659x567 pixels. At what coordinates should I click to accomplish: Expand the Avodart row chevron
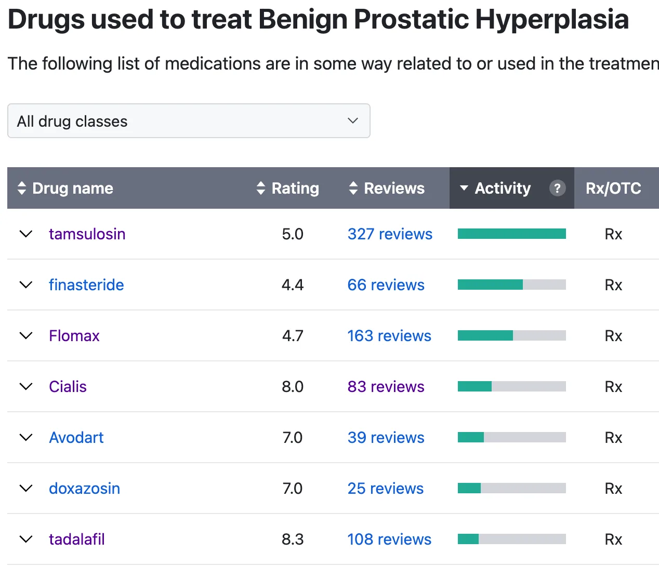tap(25, 438)
